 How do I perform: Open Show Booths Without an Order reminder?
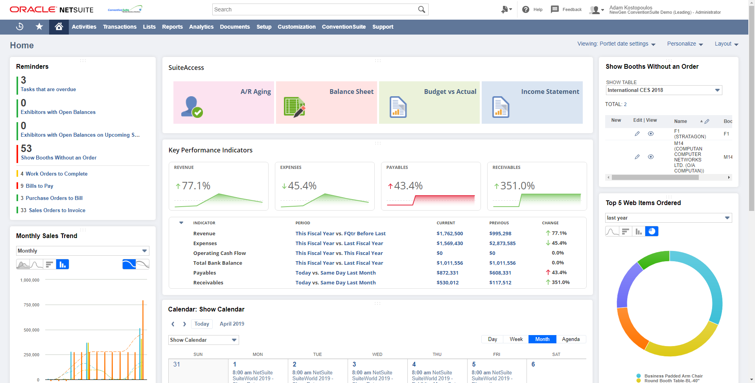coord(59,158)
